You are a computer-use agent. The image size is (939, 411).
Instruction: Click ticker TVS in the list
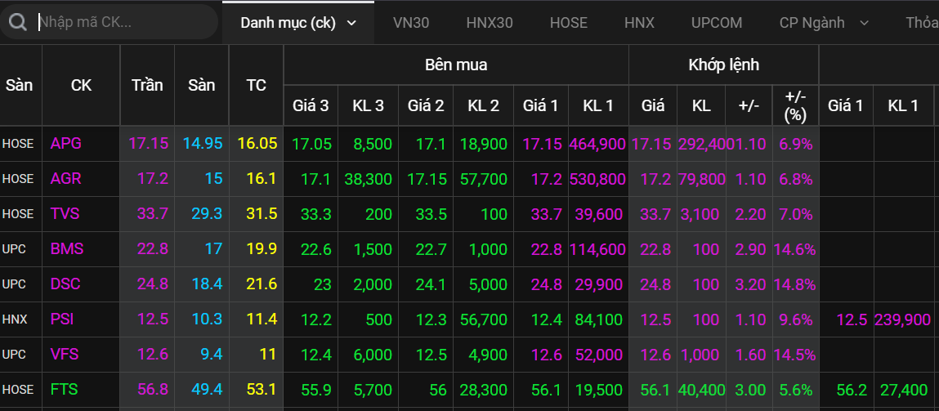[x=66, y=213]
